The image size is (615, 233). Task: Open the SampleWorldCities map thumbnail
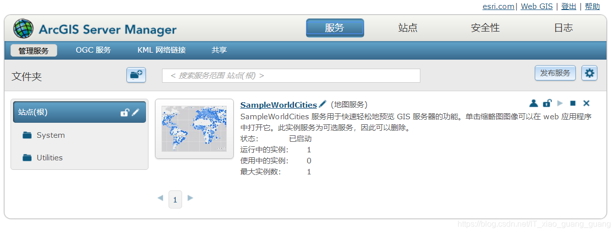point(195,129)
